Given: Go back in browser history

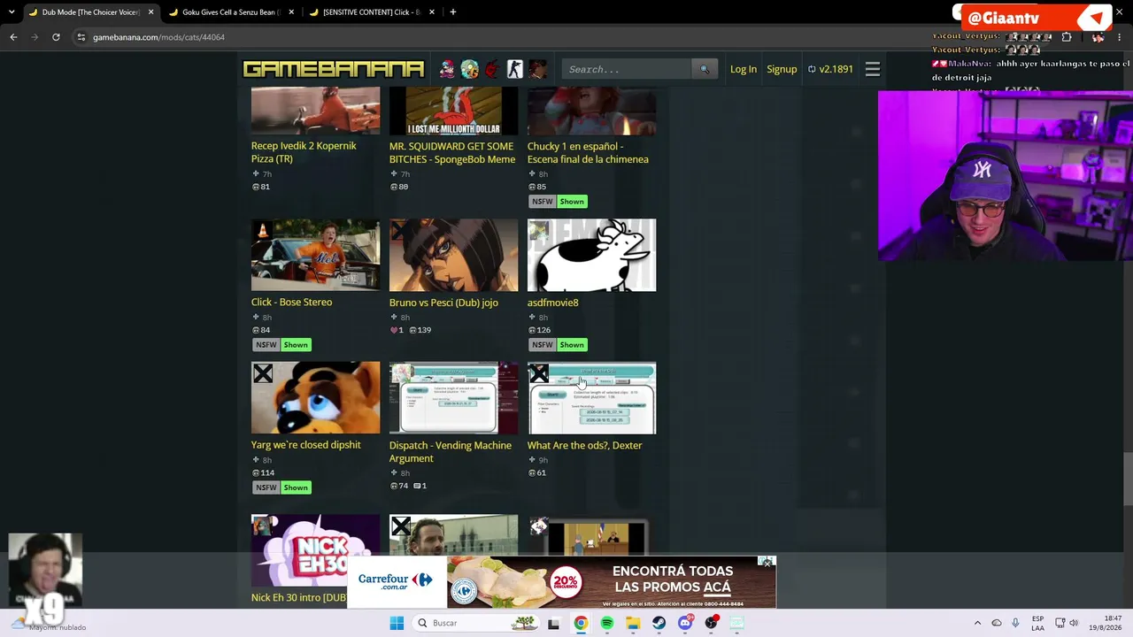Looking at the screenshot, I should click(13, 37).
